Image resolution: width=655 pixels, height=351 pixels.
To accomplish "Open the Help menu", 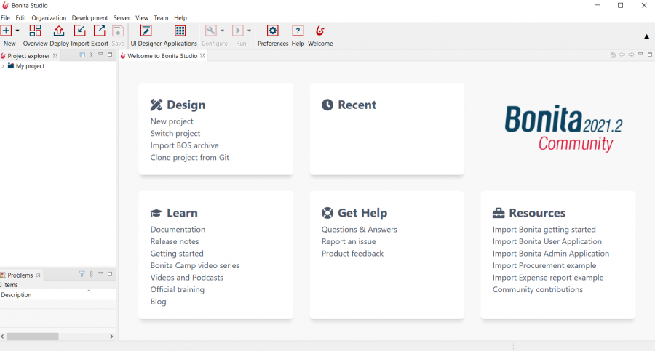I will pyautogui.click(x=180, y=18).
